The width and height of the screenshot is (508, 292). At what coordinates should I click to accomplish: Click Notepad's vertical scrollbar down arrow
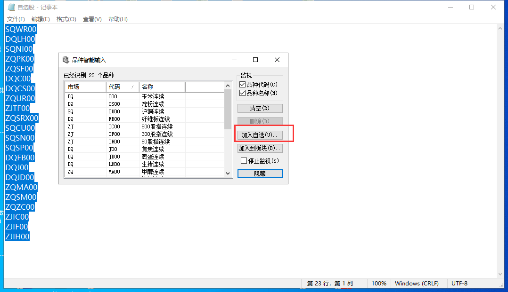pos(500,274)
